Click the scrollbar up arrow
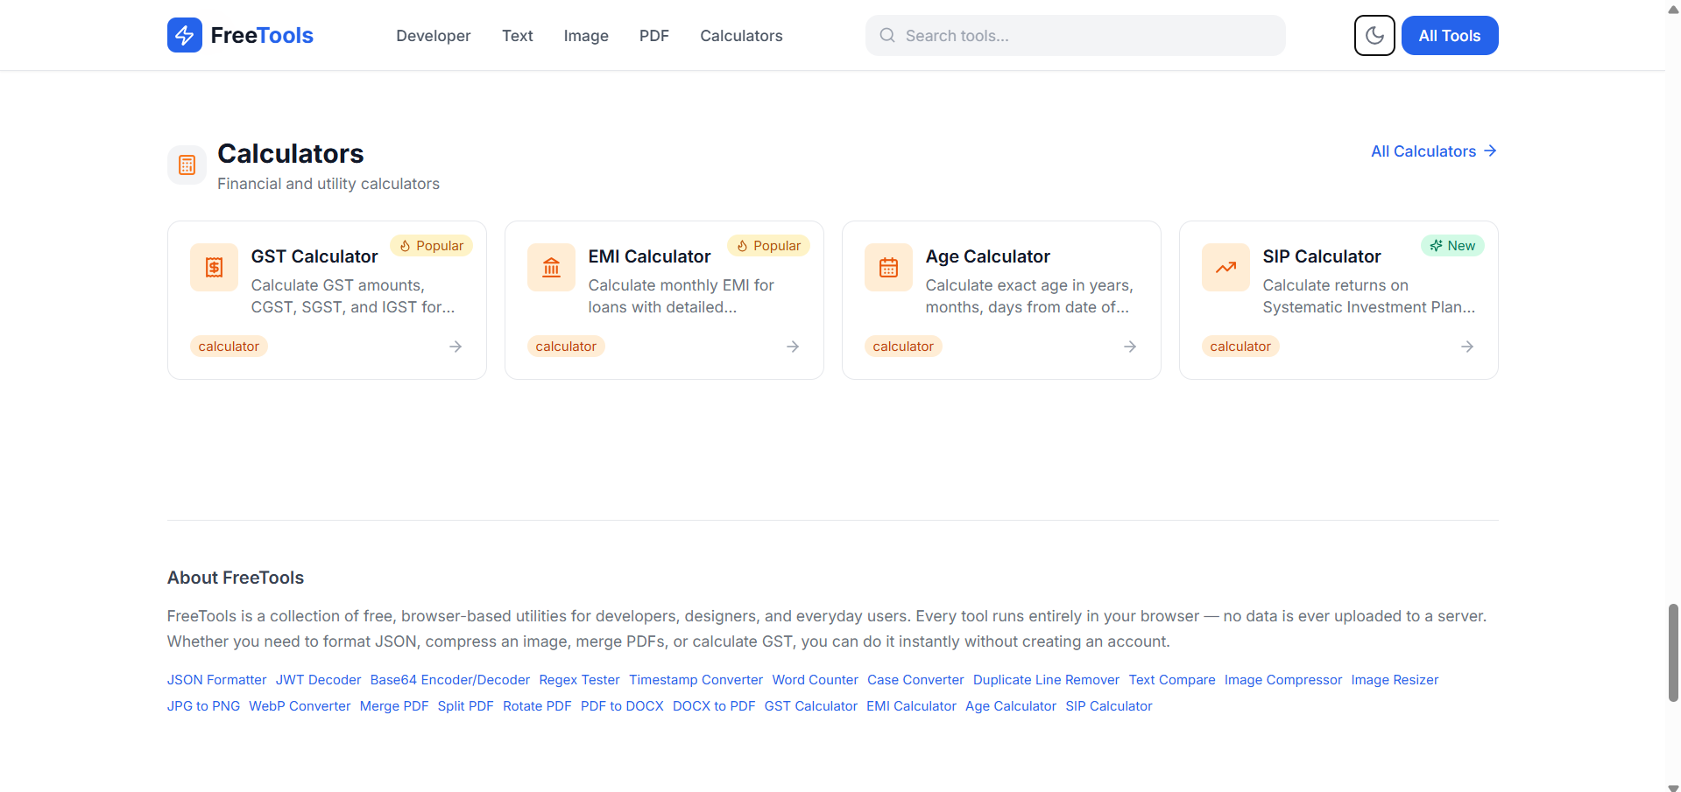The height and width of the screenshot is (792, 1681). (1673, 8)
